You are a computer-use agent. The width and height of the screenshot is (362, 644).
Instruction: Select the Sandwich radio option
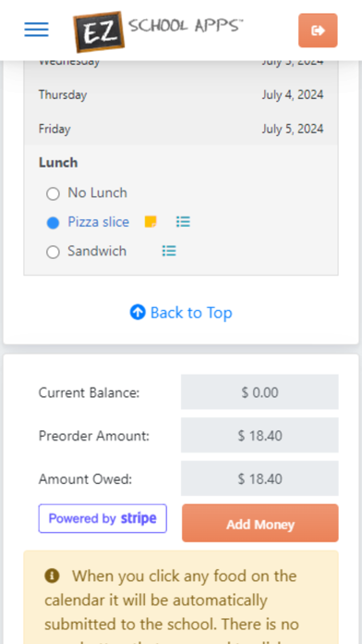(53, 252)
